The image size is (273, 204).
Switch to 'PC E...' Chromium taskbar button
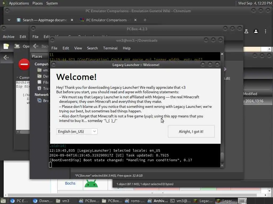[19, 201]
